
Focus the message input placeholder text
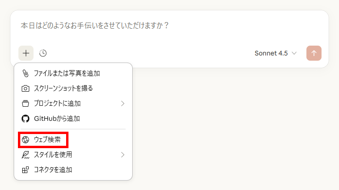click(x=94, y=25)
